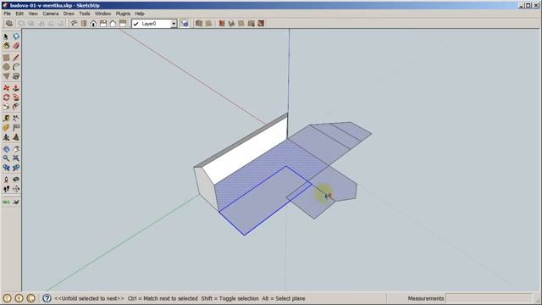This screenshot has width=542, height=305.
Task: Switch to Left standard view
Action: pyautogui.click(x=123, y=24)
